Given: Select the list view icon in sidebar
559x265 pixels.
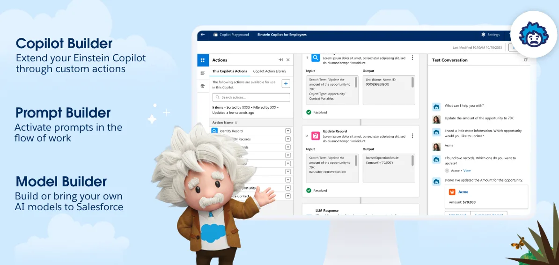Looking at the screenshot, I should 203,73.
